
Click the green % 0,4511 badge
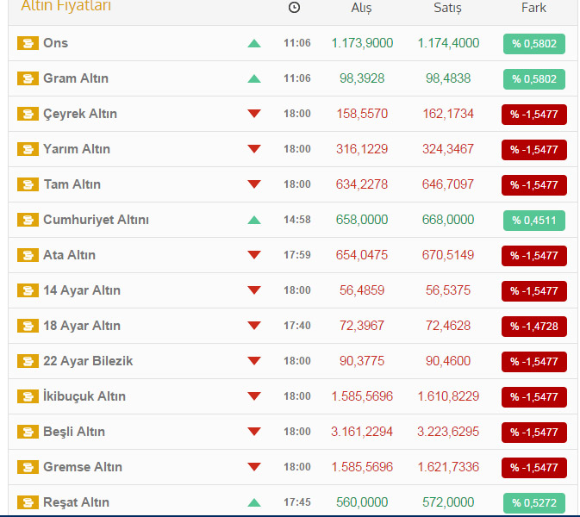pos(533,221)
